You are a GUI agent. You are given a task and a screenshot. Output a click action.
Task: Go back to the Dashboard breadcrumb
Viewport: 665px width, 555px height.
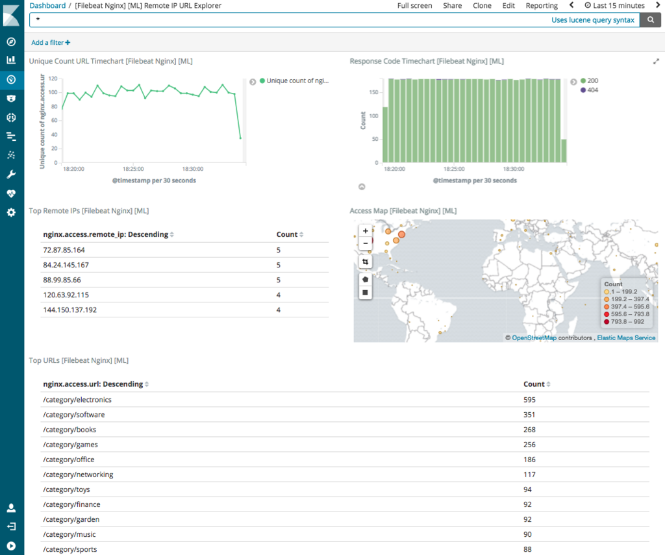pos(47,5)
